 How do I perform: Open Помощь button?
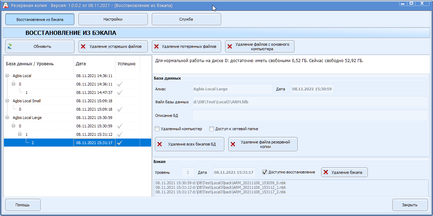23,205
